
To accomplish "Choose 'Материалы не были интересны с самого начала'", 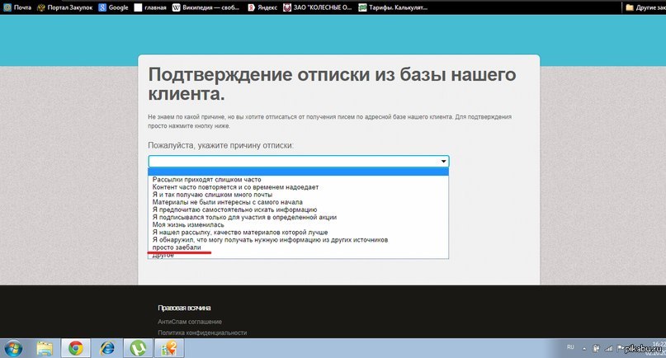I will click(228, 201).
